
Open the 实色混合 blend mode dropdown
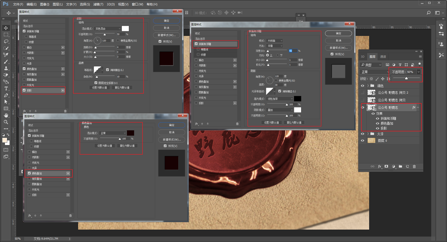[107, 29]
